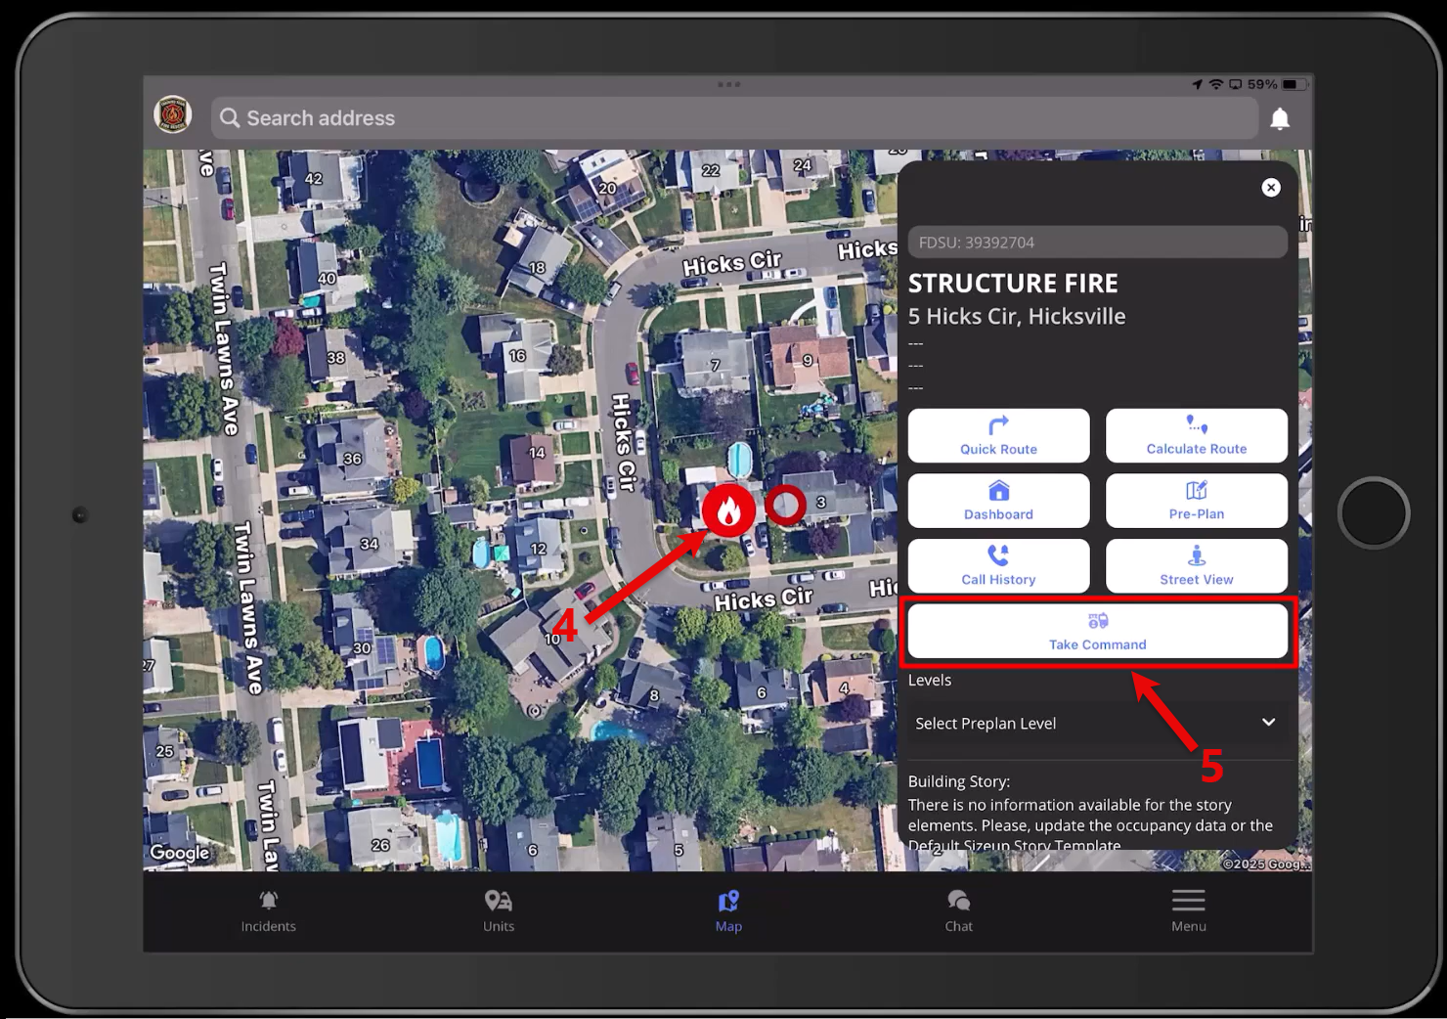Tap house number 14 on map
The image size is (1447, 1019).
click(x=537, y=453)
